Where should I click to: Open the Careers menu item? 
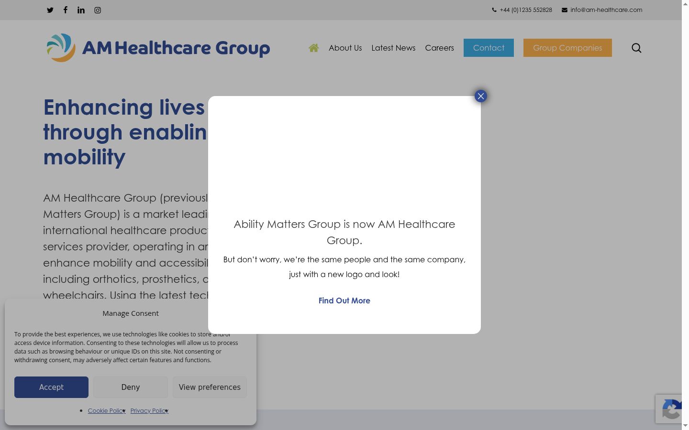439,48
